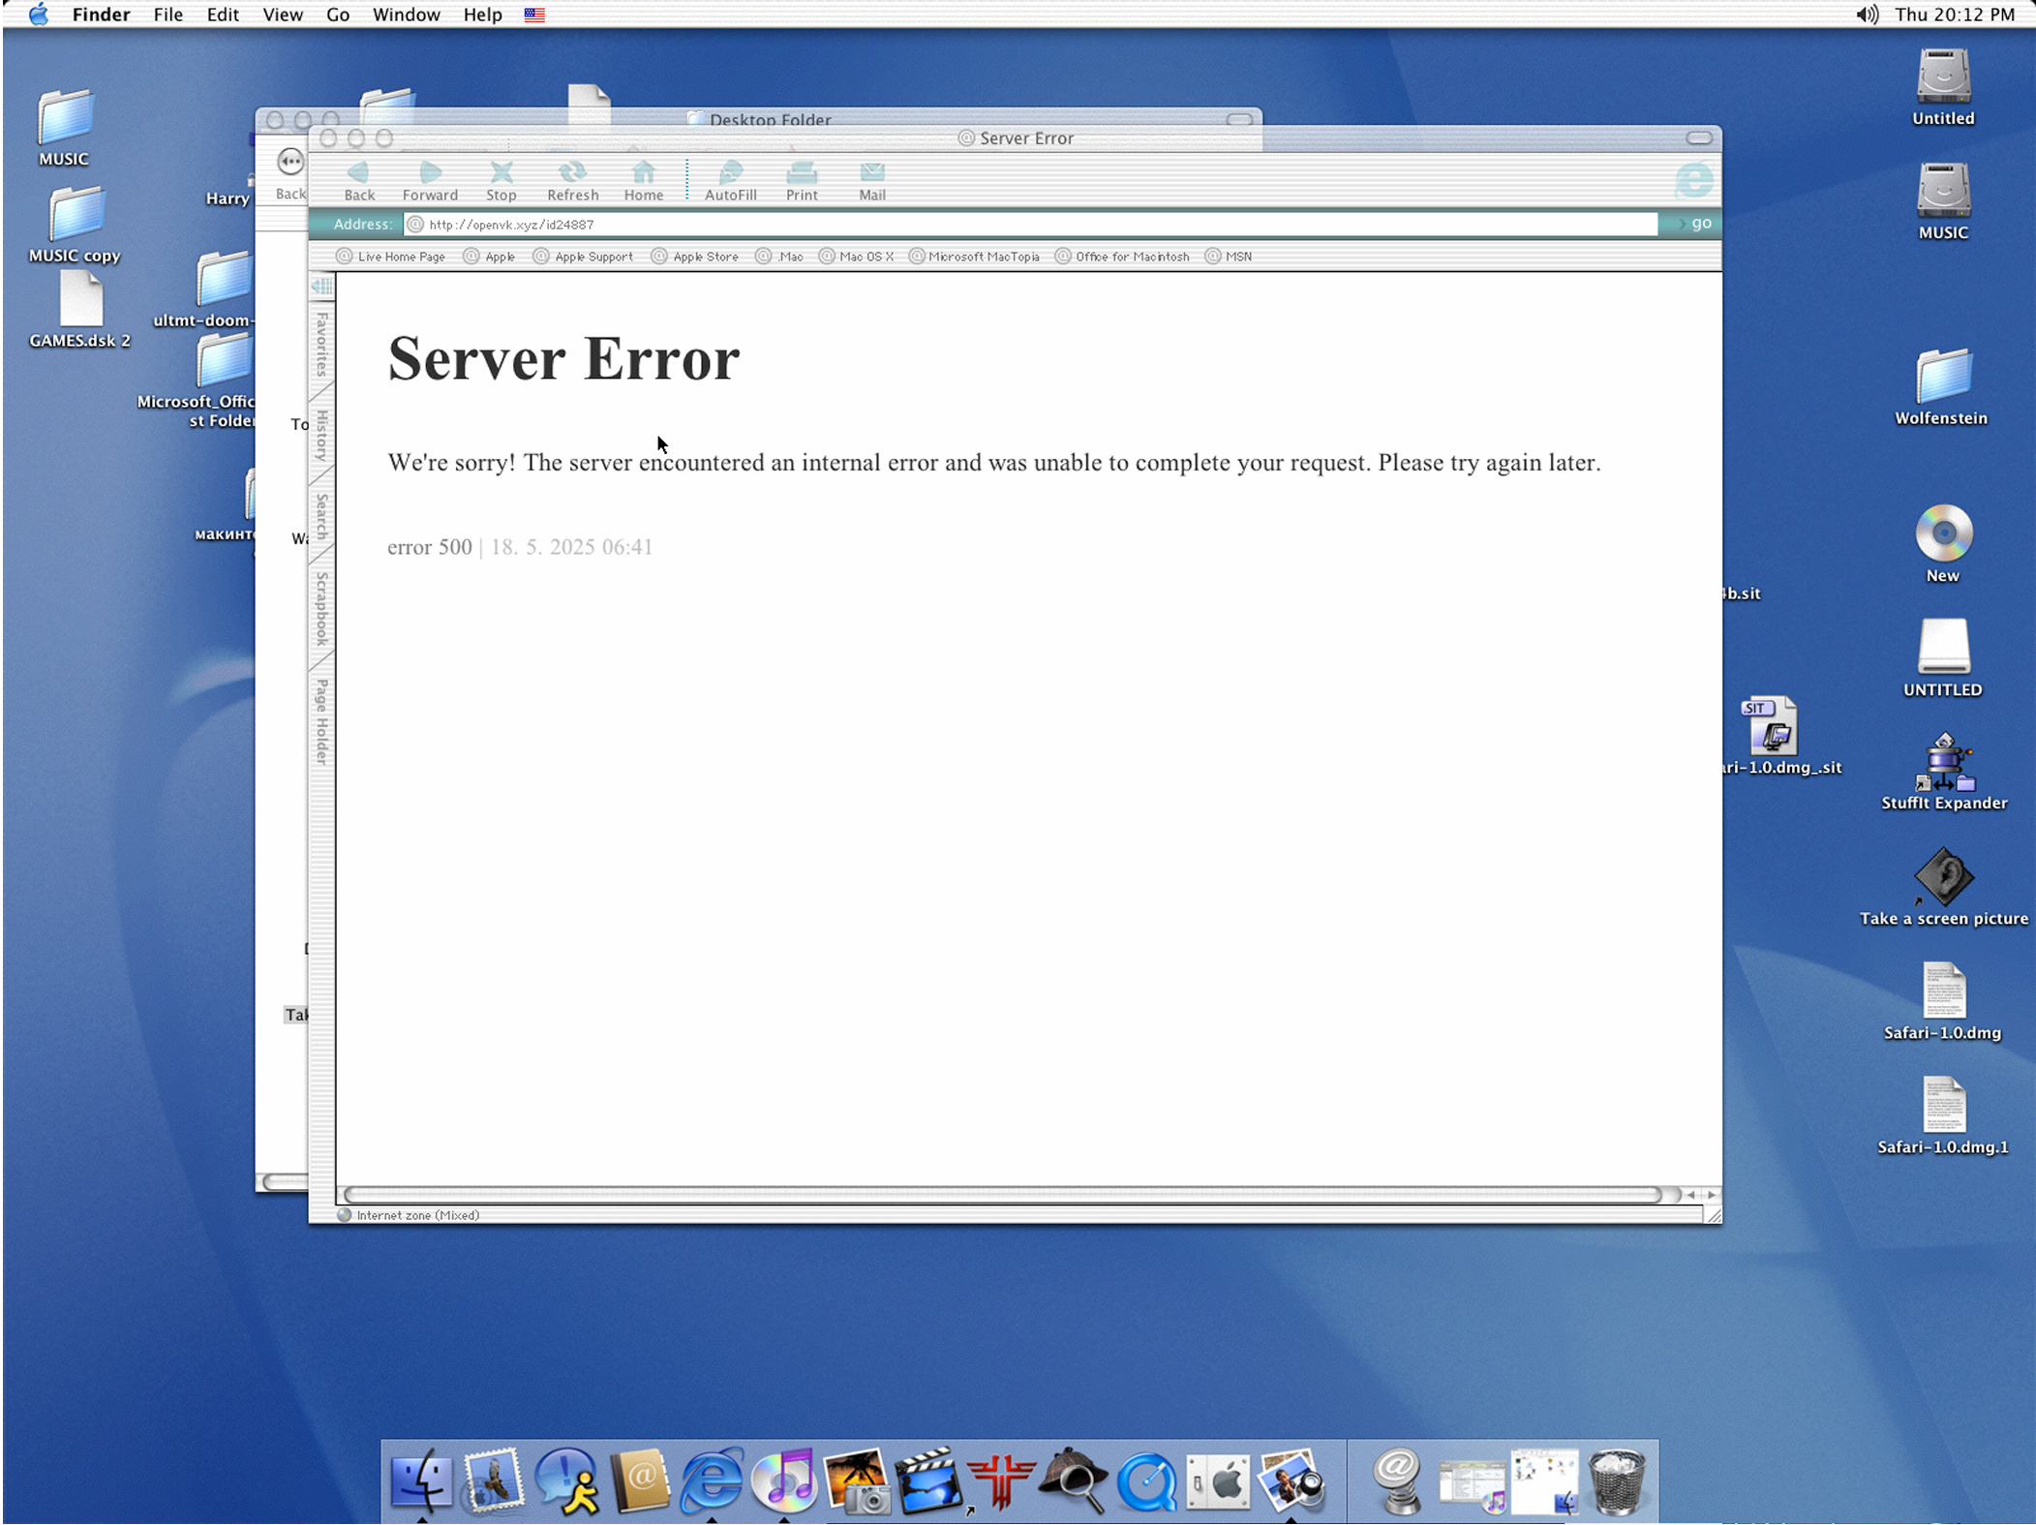Open iTunes from the Dock
The image size is (2036, 1525).
784,1480
